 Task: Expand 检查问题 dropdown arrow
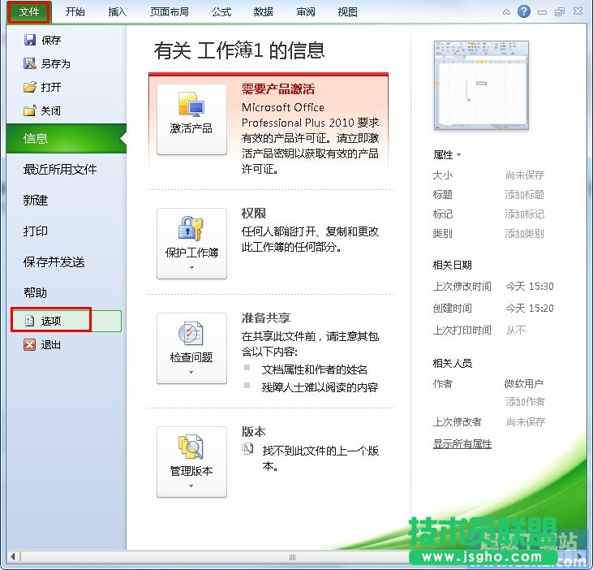(x=191, y=373)
